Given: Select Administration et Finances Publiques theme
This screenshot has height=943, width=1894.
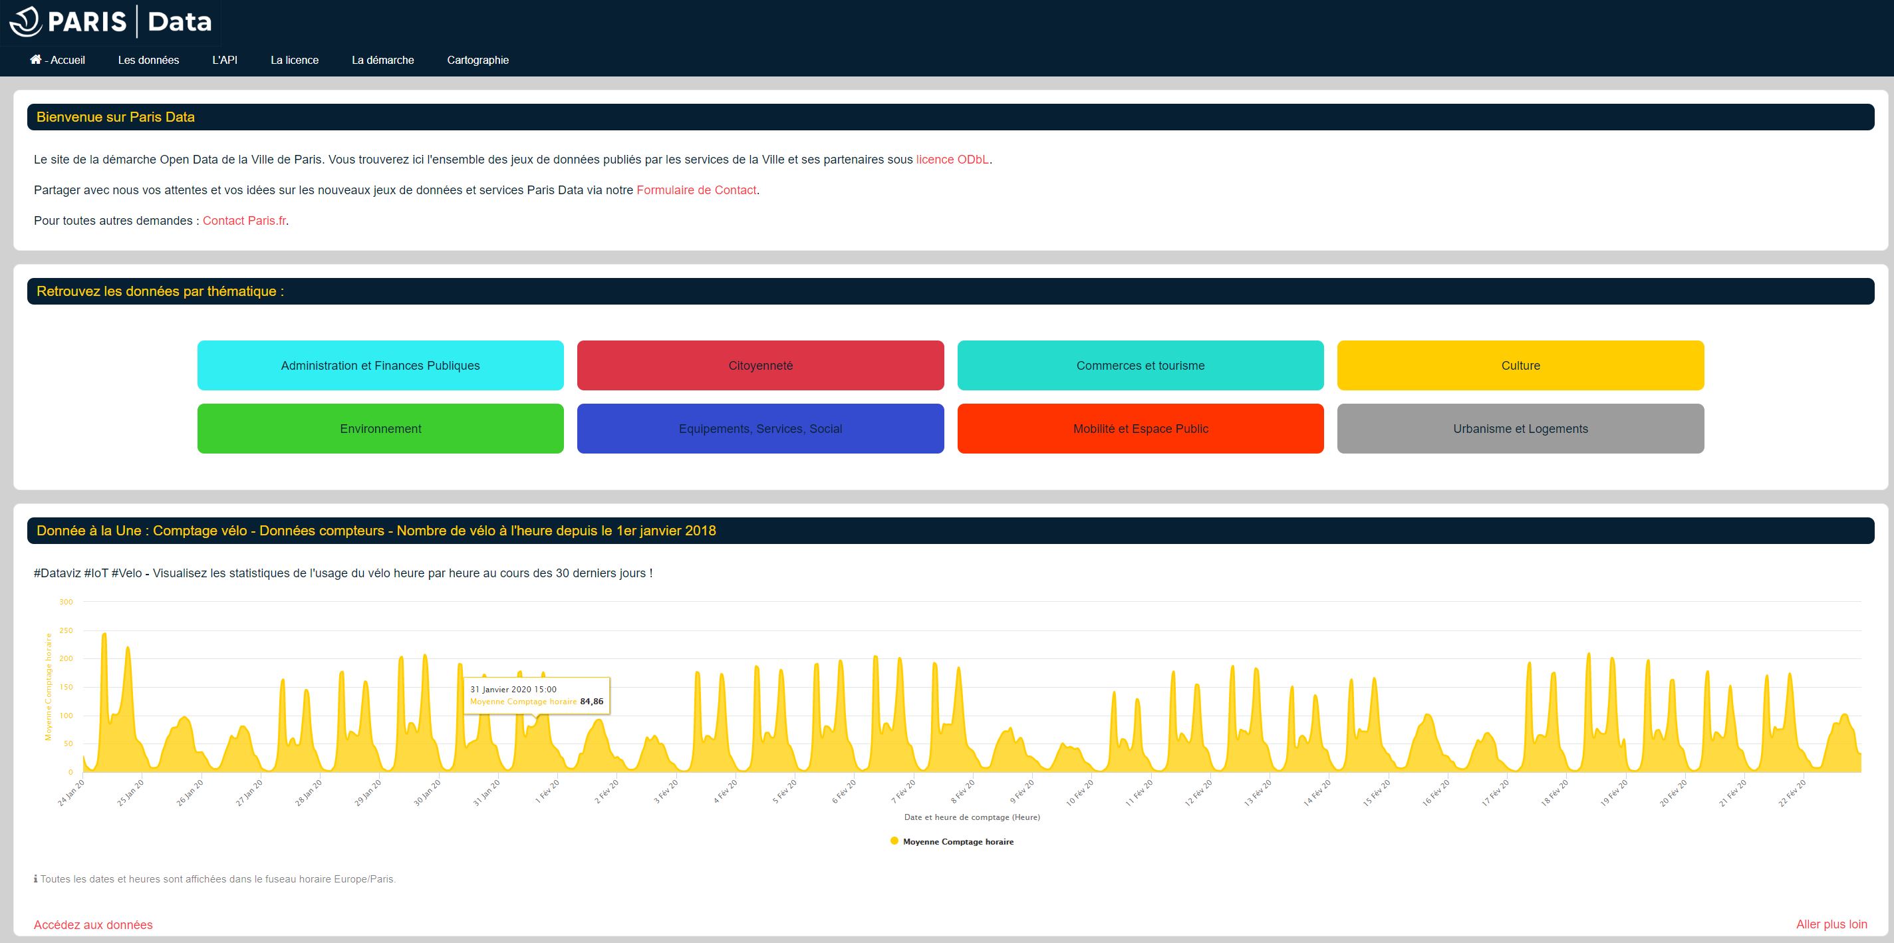Looking at the screenshot, I should 381,365.
